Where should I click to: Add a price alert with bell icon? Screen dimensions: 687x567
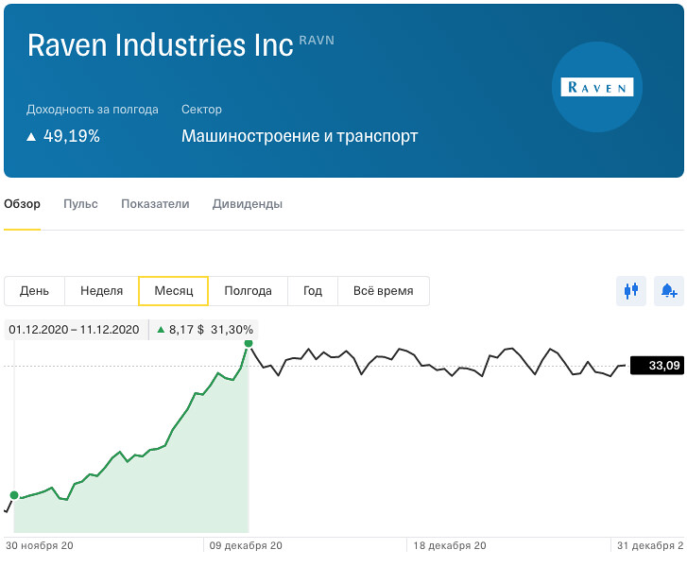(669, 291)
